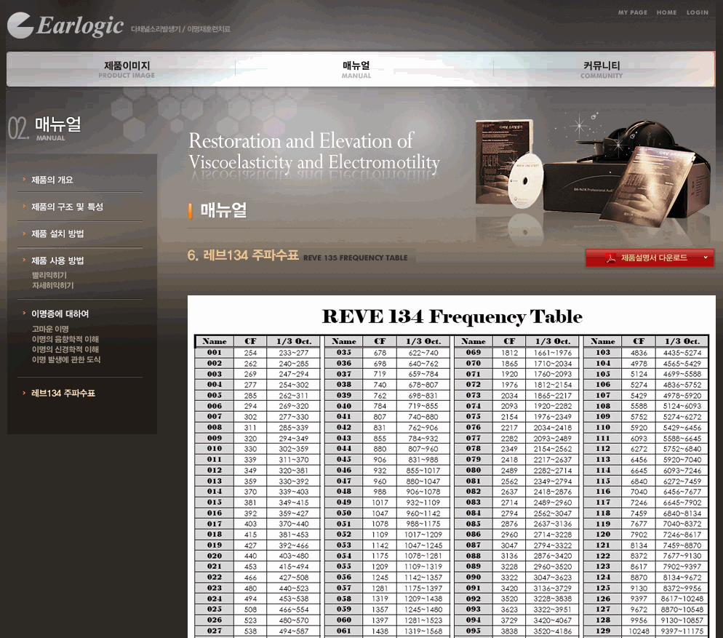Open 제품 설치 방법 sidebar item
This screenshot has width=723, height=638.
coord(57,234)
